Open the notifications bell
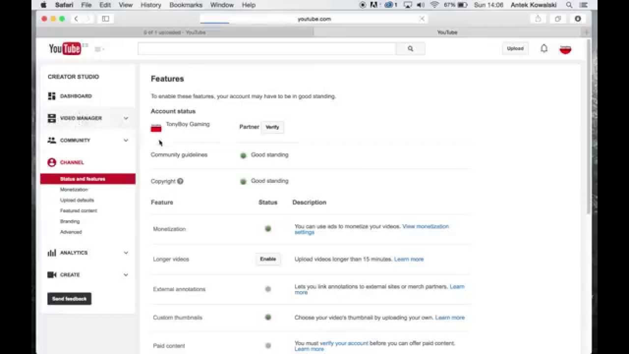629x354 pixels. pos(544,49)
